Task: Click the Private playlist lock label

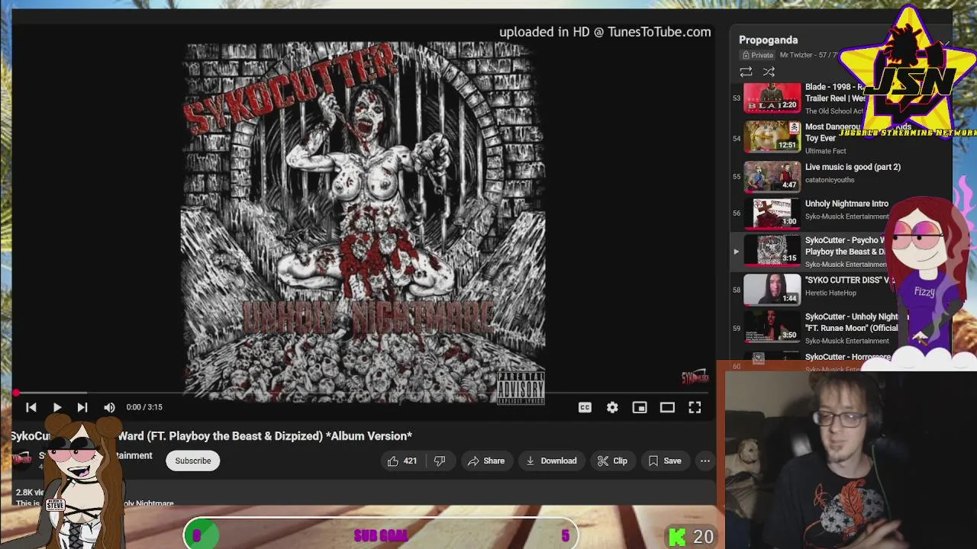Action: tap(757, 55)
